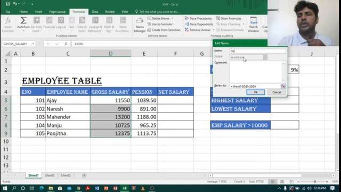This screenshot has width=341, height=192.
Task: Open Financial functions library
Action: (49, 25)
